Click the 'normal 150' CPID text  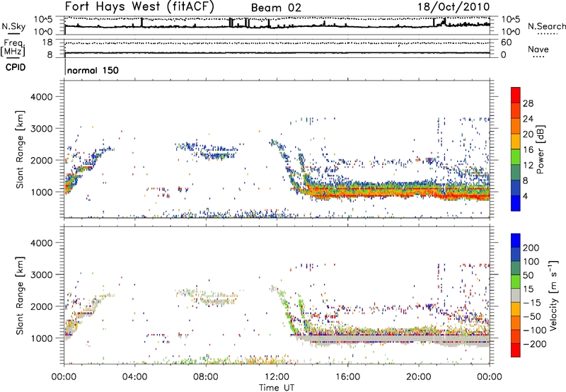[93, 70]
